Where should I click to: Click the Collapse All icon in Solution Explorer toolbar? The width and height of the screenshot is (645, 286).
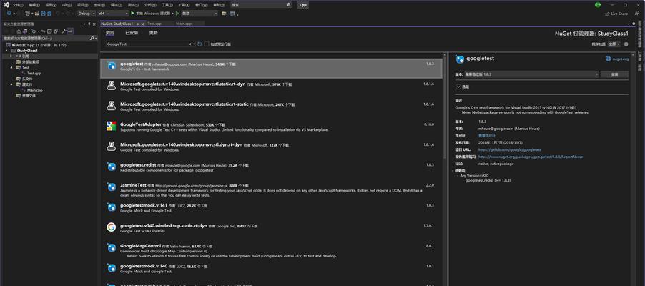[49, 31]
